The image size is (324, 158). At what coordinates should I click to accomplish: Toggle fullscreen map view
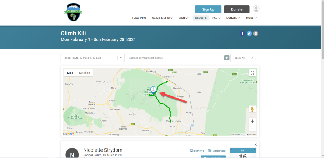pyautogui.click(x=252, y=73)
